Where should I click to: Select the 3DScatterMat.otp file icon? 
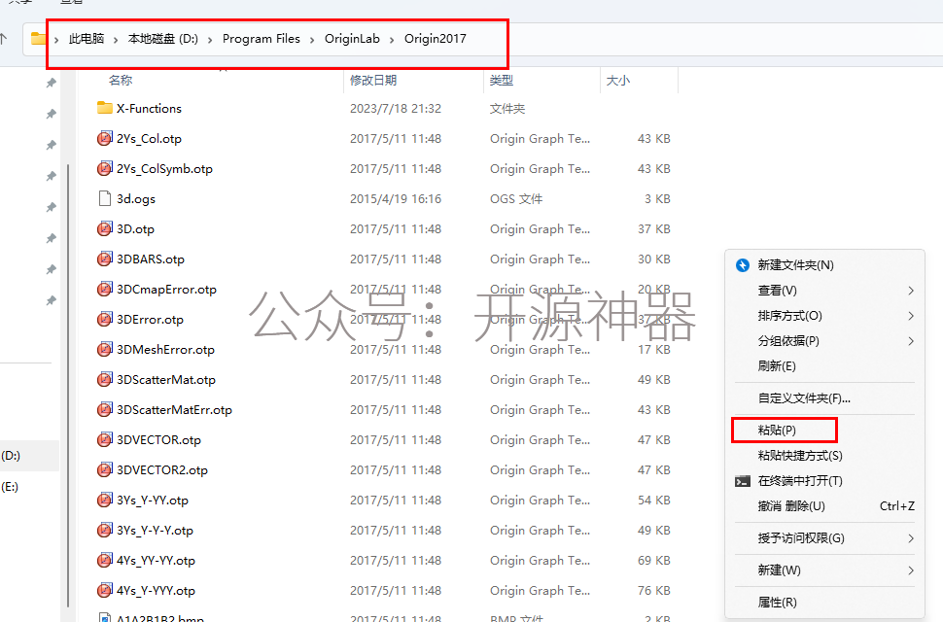click(x=105, y=379)
